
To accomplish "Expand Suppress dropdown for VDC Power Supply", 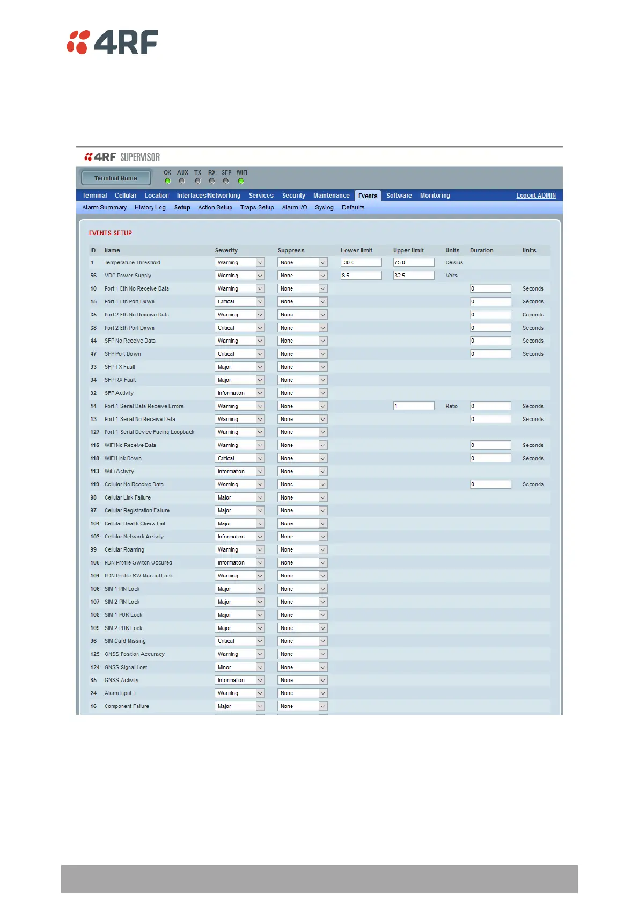I will [302, 276].
